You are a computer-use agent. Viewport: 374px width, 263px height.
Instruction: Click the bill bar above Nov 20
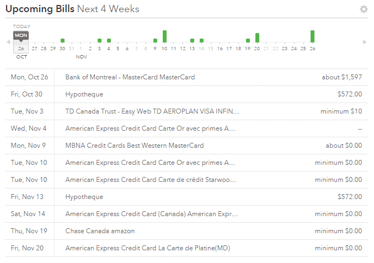[x=257, y=38]
